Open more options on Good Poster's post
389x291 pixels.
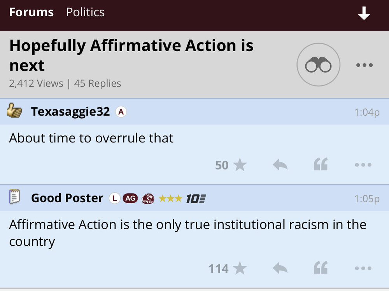tap(363, 268)
